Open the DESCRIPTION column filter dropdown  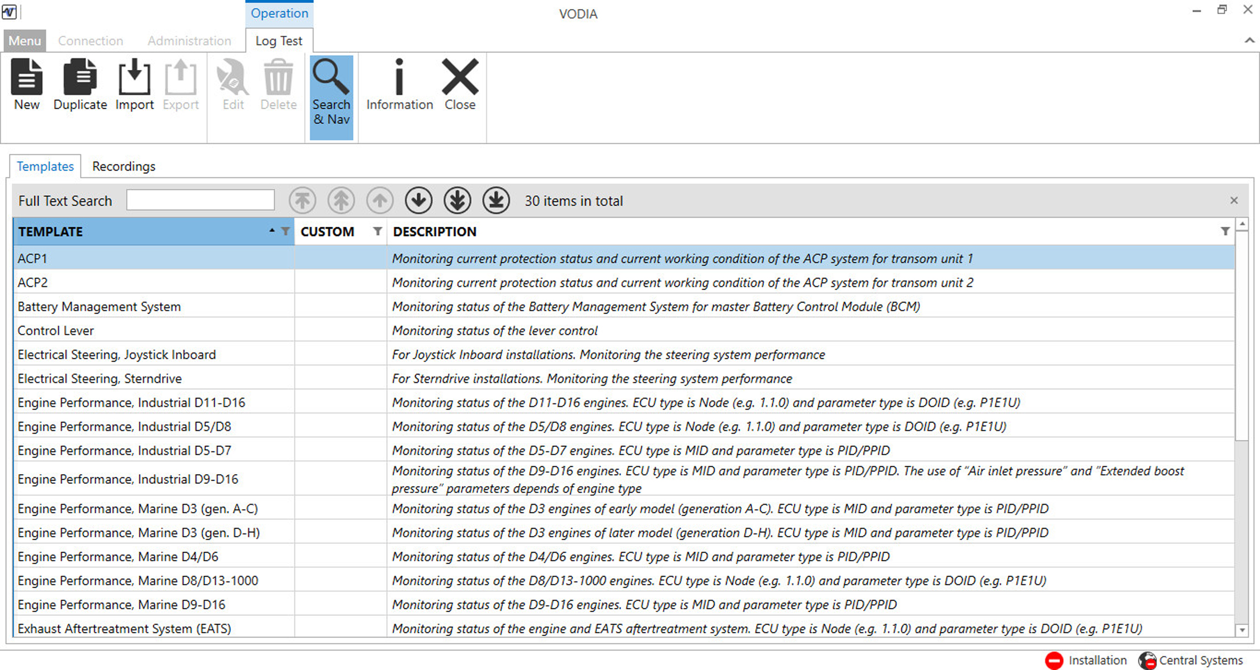1225,232
